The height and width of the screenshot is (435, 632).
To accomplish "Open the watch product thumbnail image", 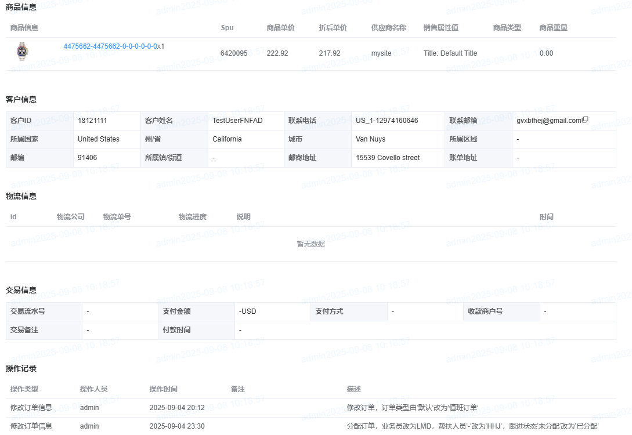I will pyautogui.click(x=23, y=52).
